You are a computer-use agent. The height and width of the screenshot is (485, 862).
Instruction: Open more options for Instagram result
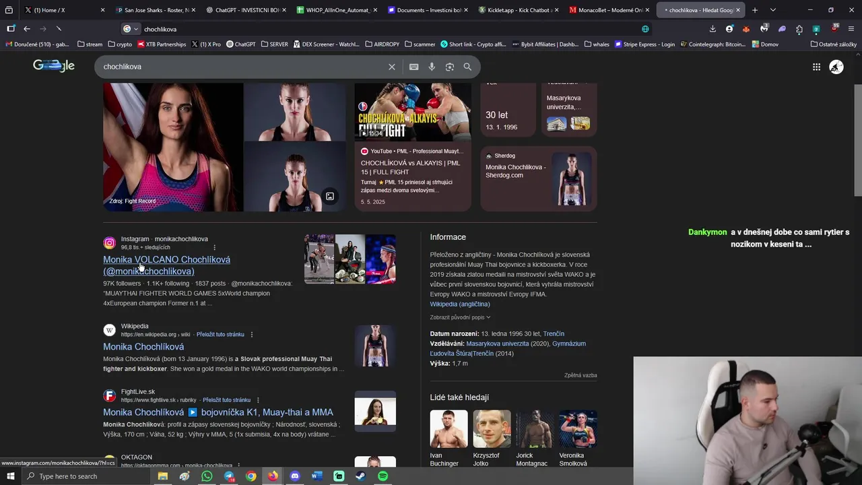coord(215,248)
